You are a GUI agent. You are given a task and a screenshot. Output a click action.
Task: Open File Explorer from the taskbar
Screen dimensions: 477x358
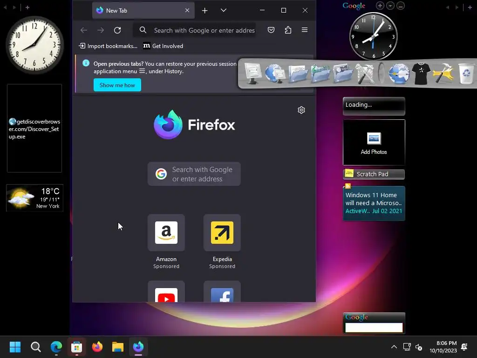pos(118,347)
